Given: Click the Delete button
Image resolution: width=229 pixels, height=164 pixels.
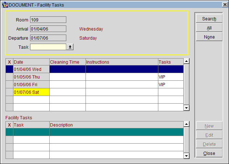Looking at the screenshot, I should [209, 144].
